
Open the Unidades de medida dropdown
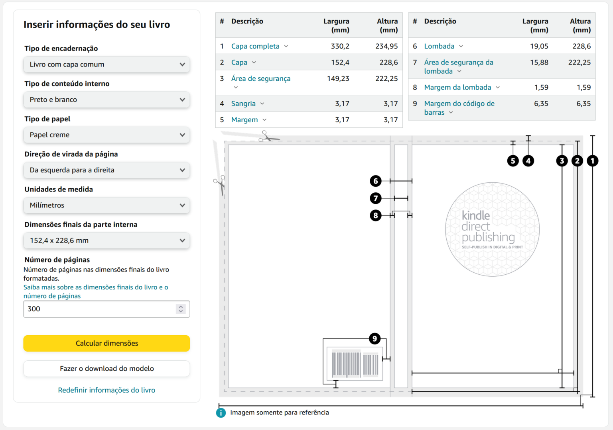[x=106, y=205]
